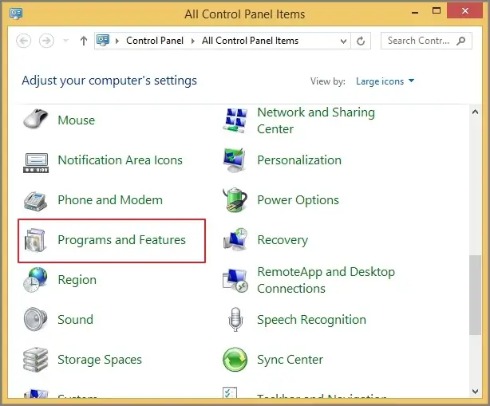This screenshot has width=490, height=406.
Task: Click the Control Panel title bar icon
Action: 16,14
